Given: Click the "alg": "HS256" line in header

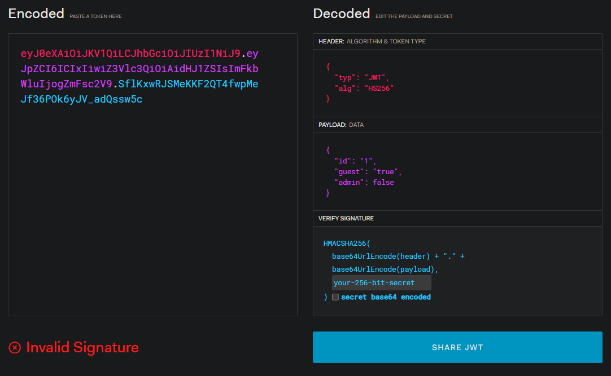Looking at the screenshot, I should click(x=363, y=89).
